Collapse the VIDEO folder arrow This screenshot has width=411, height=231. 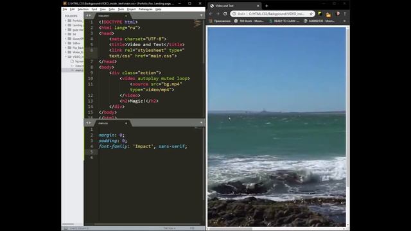[x=66, y=56]
